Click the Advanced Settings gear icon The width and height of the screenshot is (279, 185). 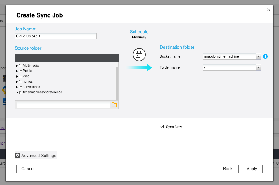click(x=18, y=156)
